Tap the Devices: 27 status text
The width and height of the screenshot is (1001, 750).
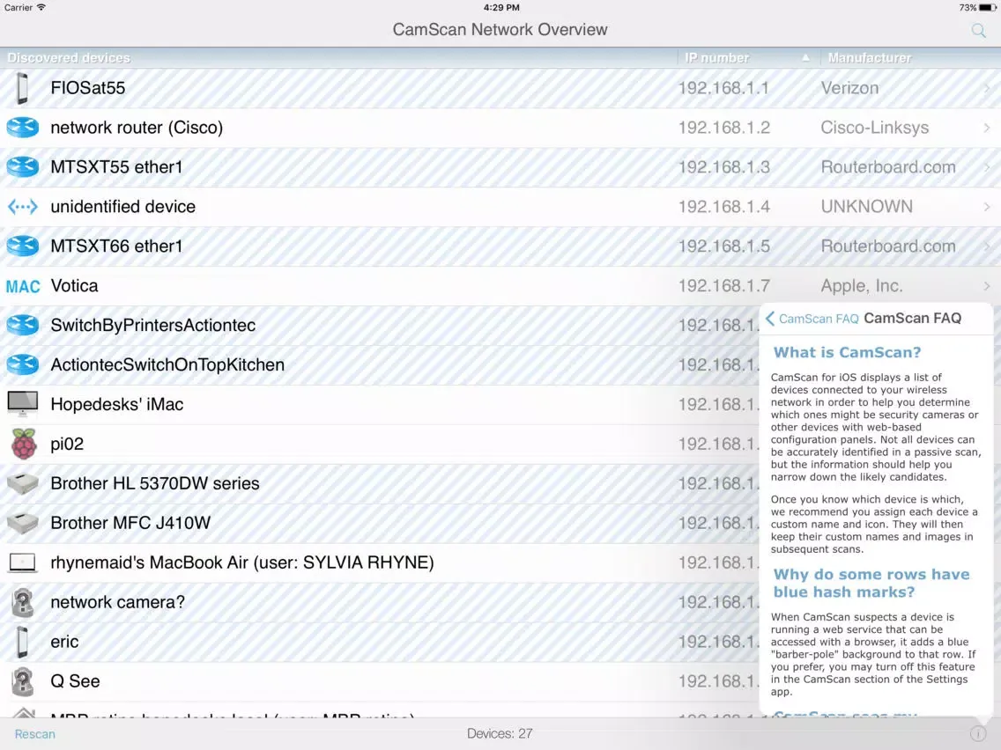point(500,734)
